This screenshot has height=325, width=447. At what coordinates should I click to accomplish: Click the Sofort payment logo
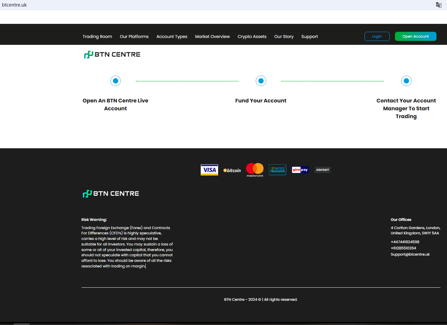click(x=323, y=170)
